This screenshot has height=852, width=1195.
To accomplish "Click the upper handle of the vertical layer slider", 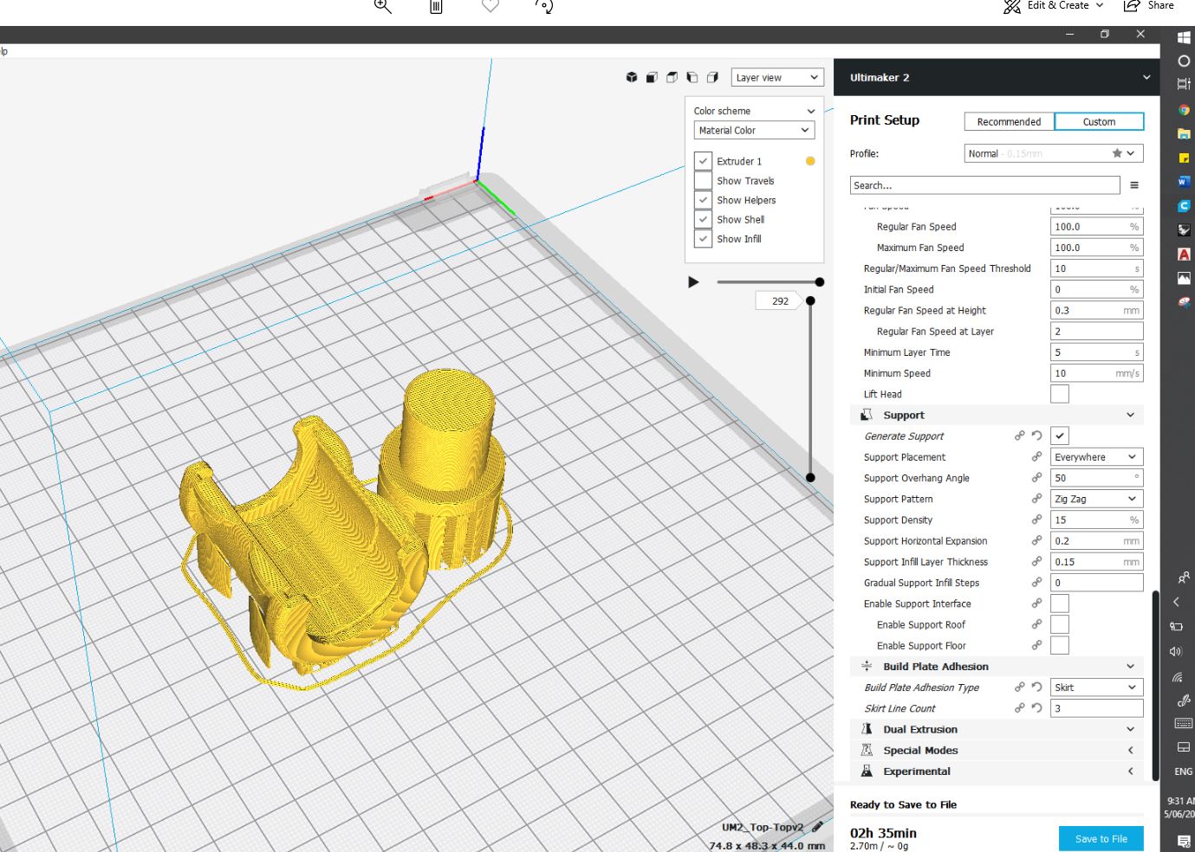I will [x=810, y=300].
